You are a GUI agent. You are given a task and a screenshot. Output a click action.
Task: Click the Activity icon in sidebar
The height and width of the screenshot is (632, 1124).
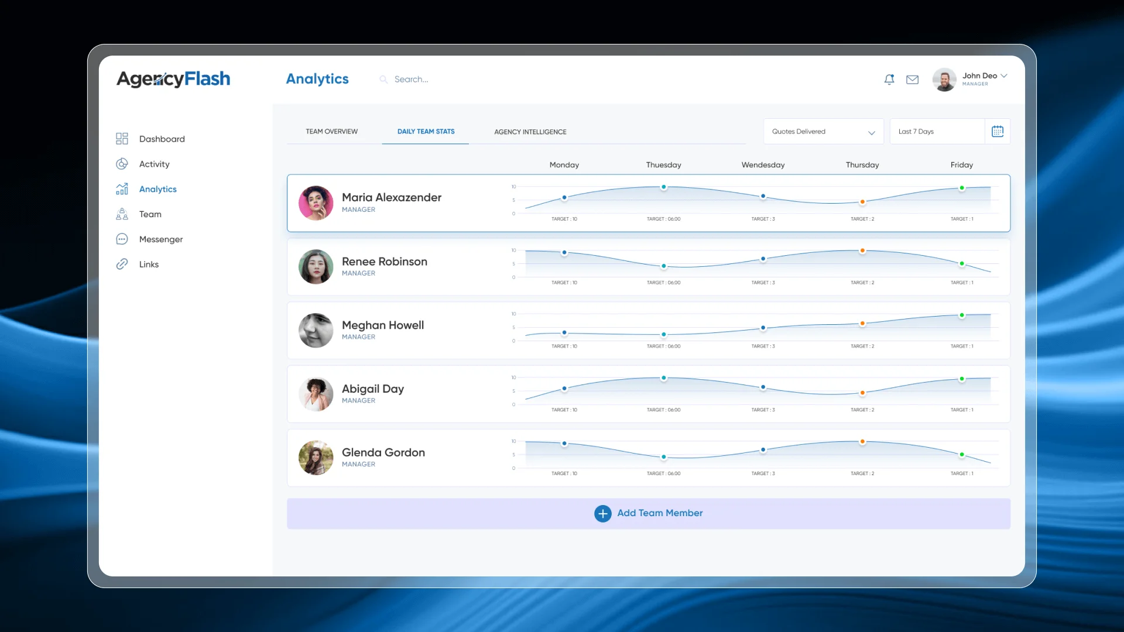click(122, 164)
